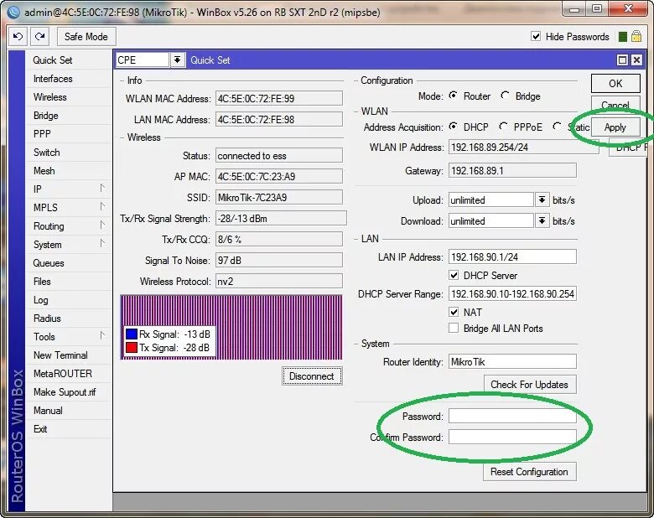Expand the Routing submenu
Image resolution: width=654 pixels, height=518 pixels.
pos(102,225)
